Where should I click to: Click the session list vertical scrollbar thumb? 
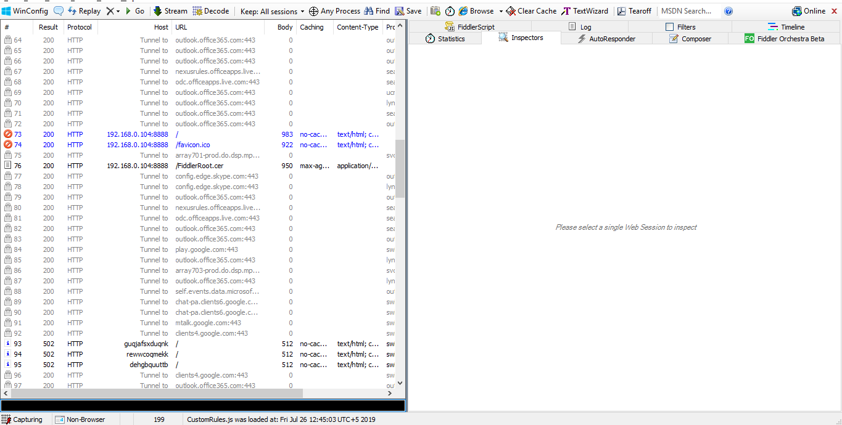click(400, 168)
